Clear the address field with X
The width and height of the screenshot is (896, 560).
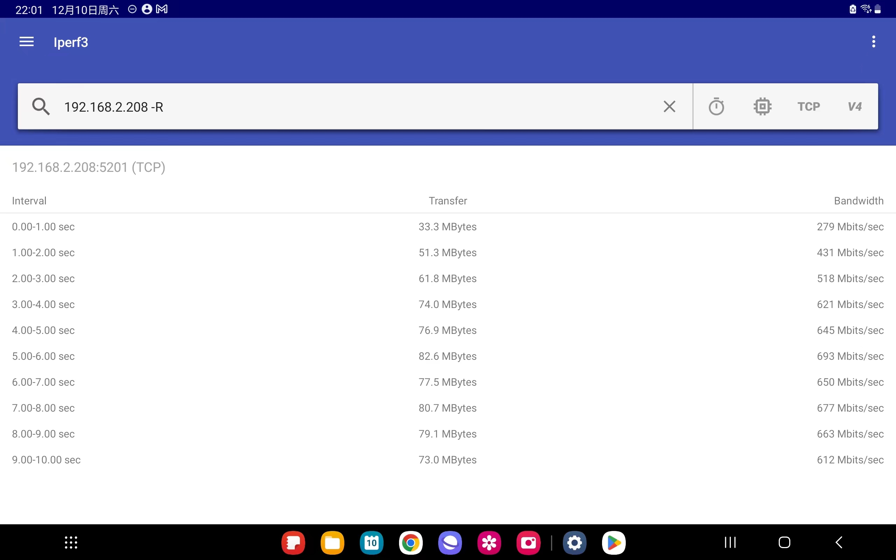(669, 107)
